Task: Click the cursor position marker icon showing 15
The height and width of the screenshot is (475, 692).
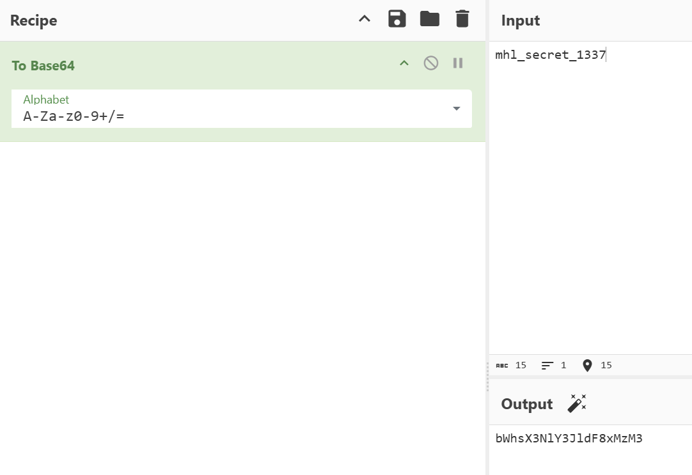Action: pyautogui.click(x=587, y=365)
